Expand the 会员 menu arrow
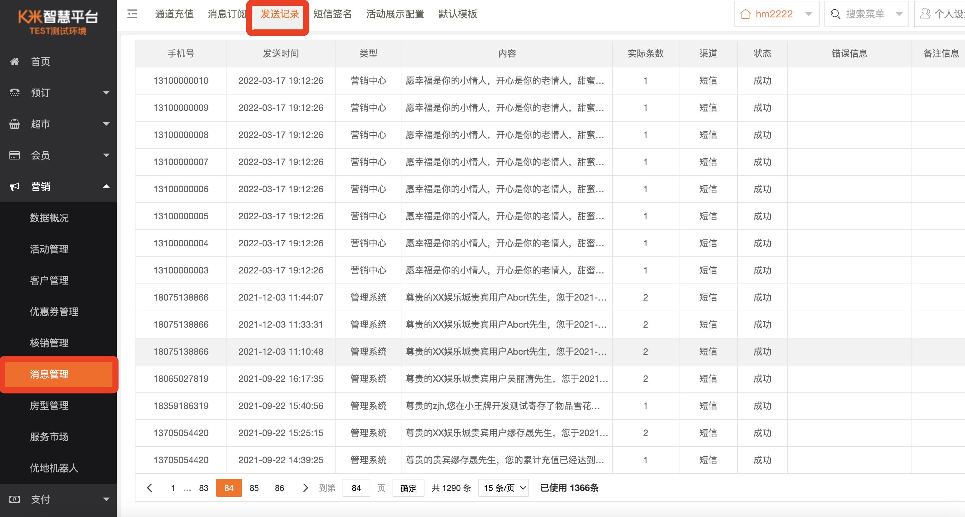 click(x=106, y=155)
